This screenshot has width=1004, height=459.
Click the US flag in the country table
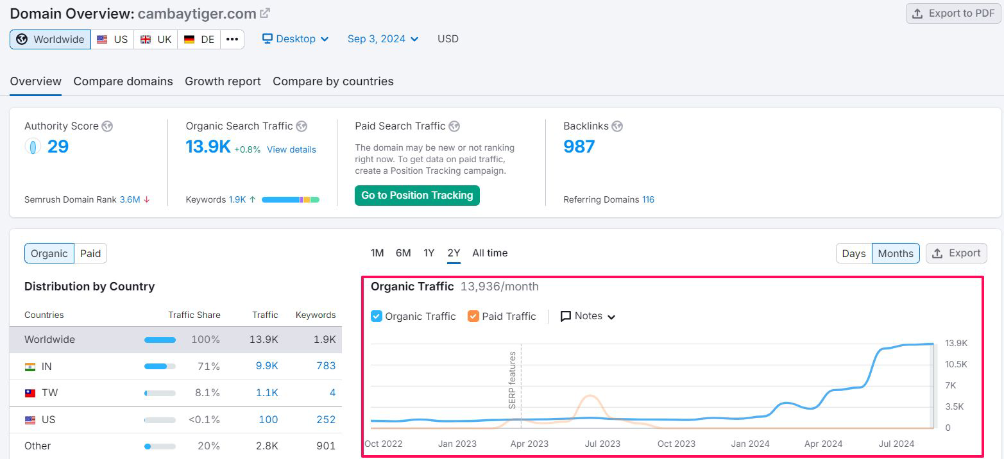click(30, 420)
